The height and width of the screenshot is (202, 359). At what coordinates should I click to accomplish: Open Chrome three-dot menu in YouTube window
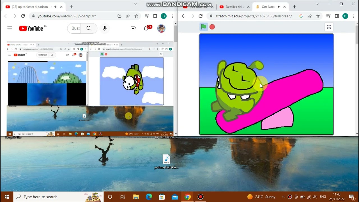(x=172, y=16)
